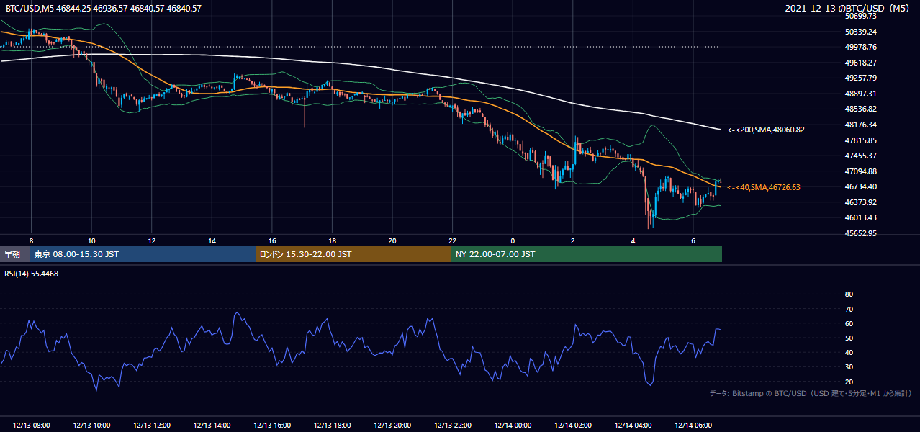The image size is (920, 432).
Task: Click the BTC/USD,M5 OHLC header text
Action: point(104,9)
